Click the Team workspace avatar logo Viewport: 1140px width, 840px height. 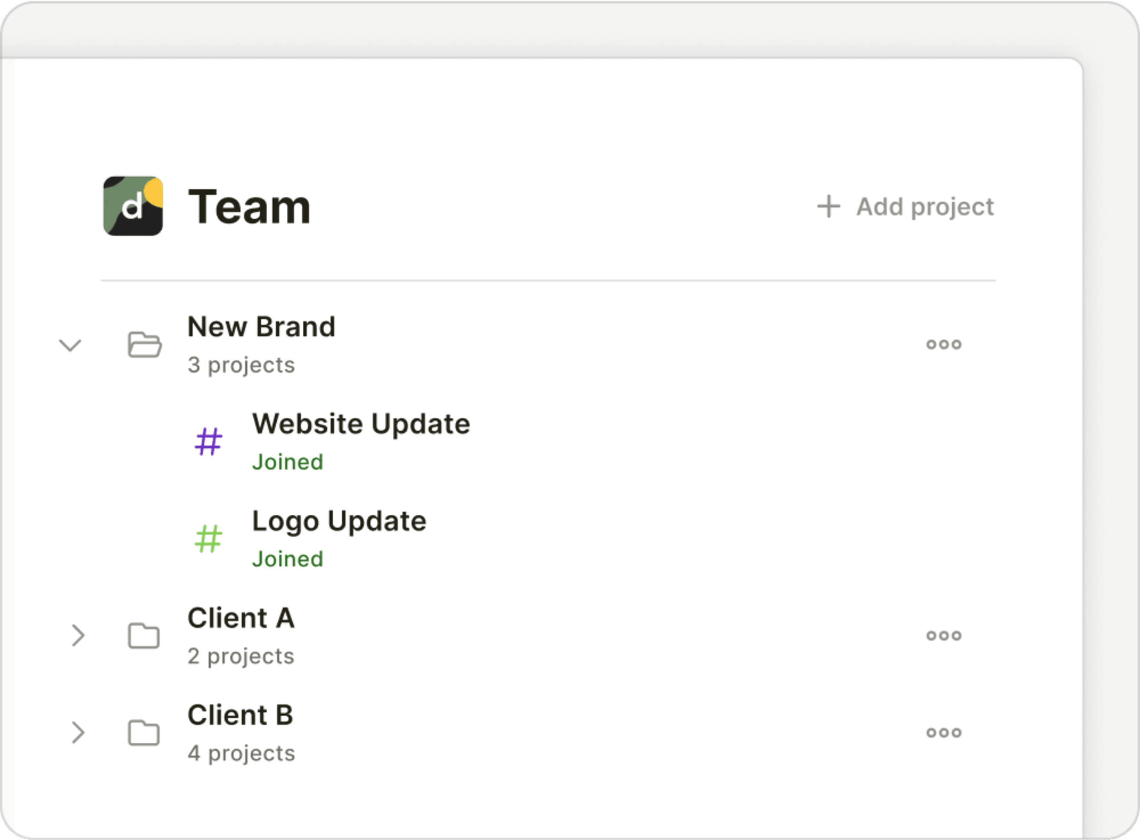133,206
